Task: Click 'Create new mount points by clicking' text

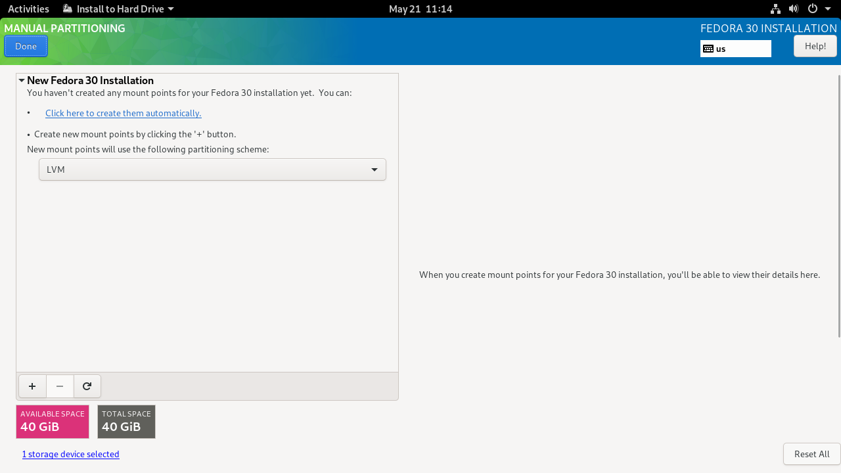Action: point(135,134)
